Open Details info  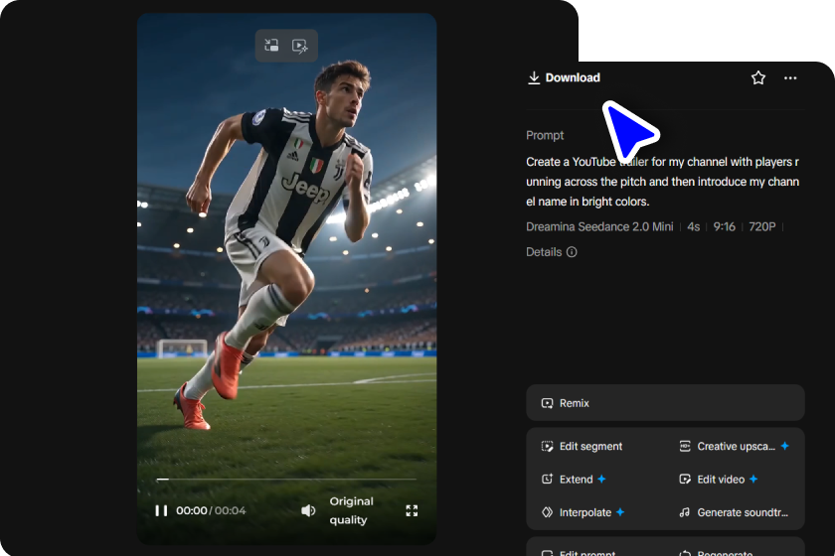click(551, 252)
